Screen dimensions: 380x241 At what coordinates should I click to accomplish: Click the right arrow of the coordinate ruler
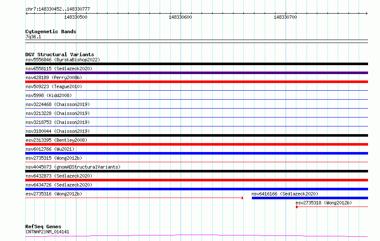[367, 14]
